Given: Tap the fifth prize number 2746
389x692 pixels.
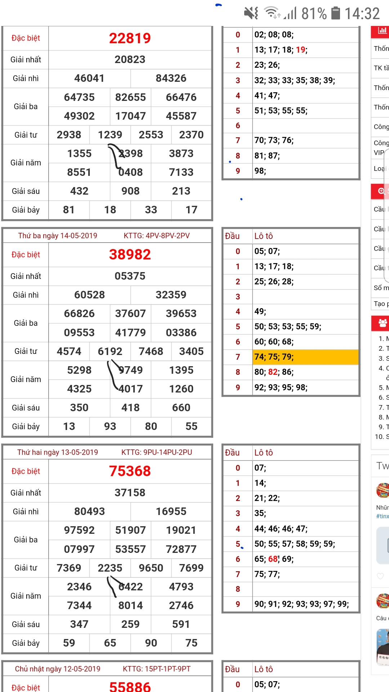Looking at the screenshot, I should point(181,605).
